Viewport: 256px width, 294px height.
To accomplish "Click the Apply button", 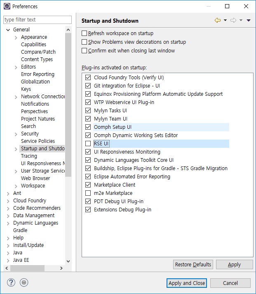I will 234,264.
